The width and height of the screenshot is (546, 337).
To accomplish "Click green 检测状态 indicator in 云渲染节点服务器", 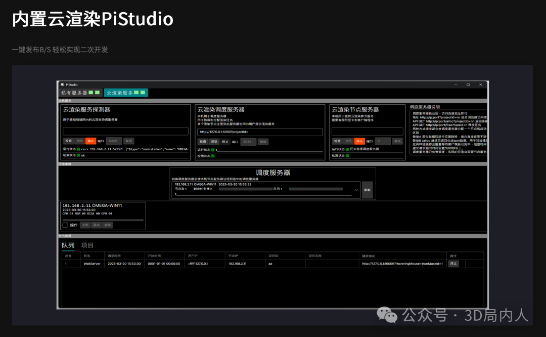I will [x=347, y=155].
